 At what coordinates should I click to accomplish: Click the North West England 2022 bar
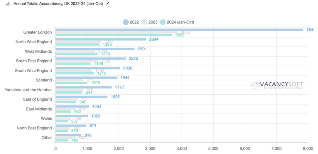[x=101, y=39]
